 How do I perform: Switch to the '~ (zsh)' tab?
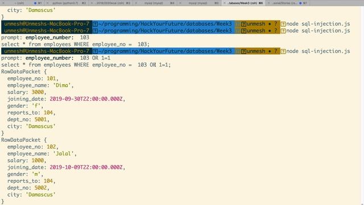(22, 3)
